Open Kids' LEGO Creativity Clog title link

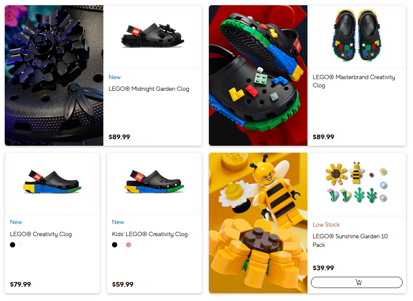(x=150, y=234)
